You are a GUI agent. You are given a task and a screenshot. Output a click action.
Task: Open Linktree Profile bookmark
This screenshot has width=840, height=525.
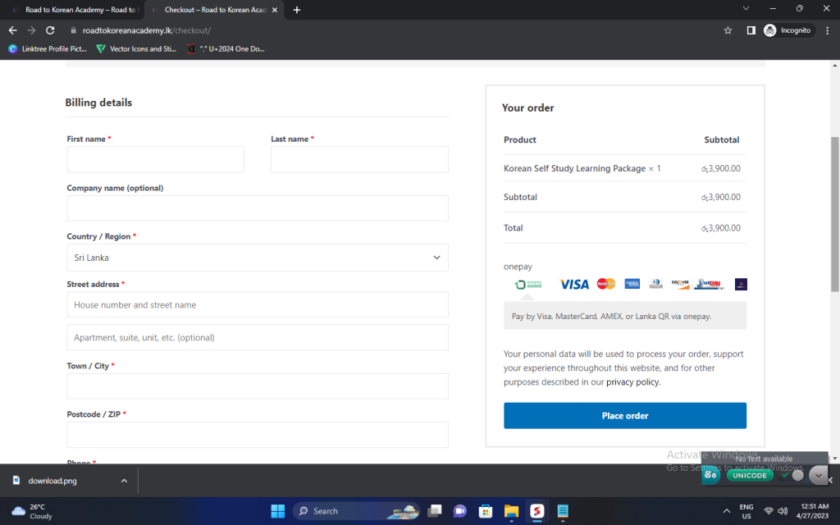coord(48,48)
